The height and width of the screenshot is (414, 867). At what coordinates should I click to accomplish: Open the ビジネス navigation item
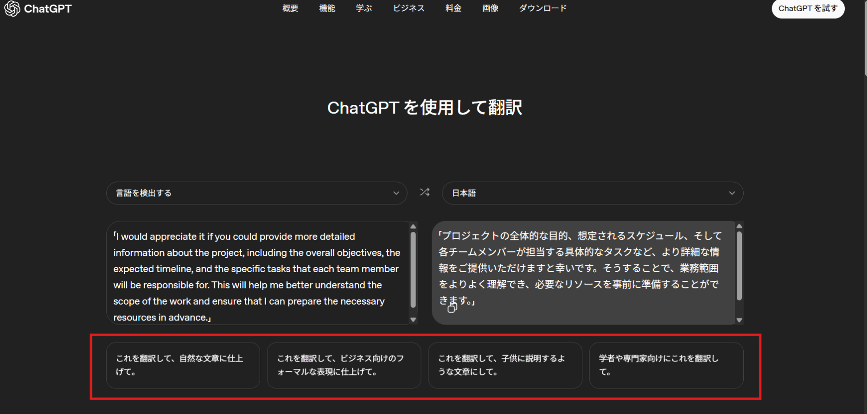408,8
